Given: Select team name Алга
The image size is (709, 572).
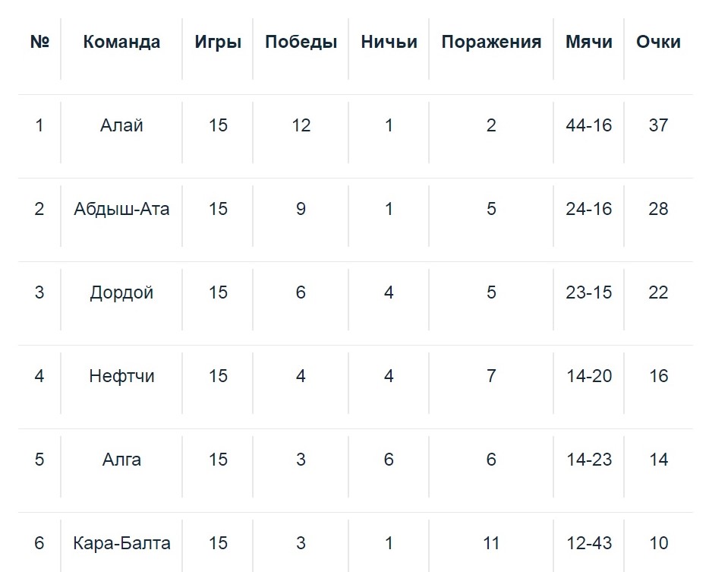Looking at the screenshot, I should 121,460.
